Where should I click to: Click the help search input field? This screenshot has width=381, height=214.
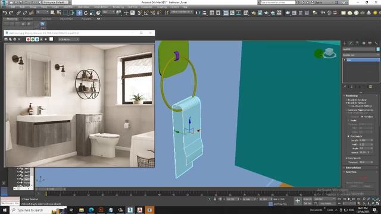[x=278, y=2]
